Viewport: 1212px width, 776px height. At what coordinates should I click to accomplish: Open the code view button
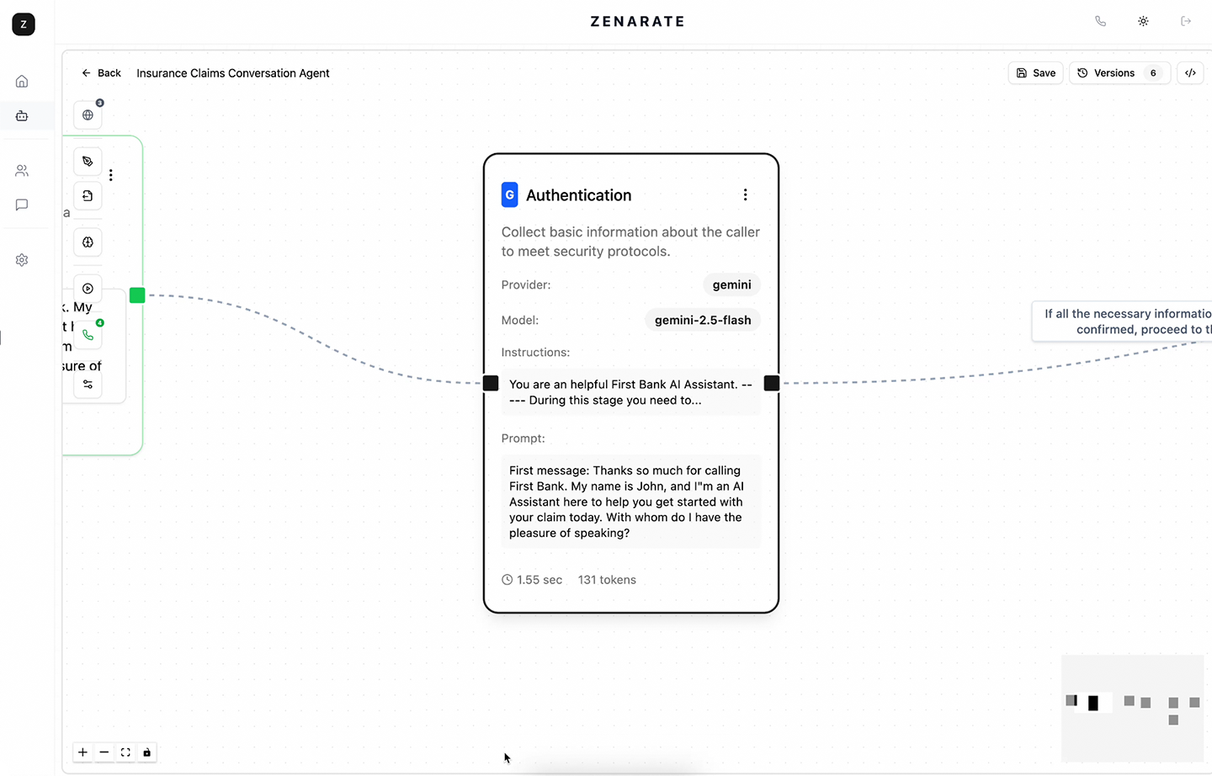click(x=1190, y=73)
